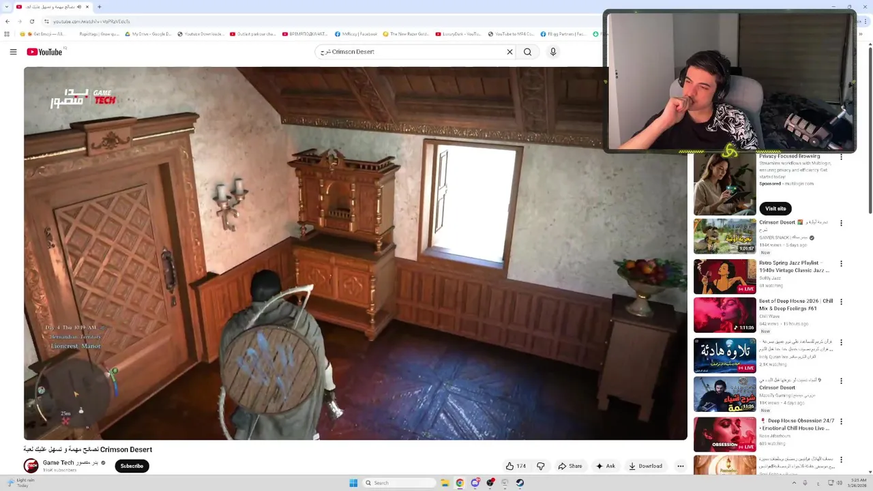Go back in the browser
This screenshot has width=873, height=491.
8,21
